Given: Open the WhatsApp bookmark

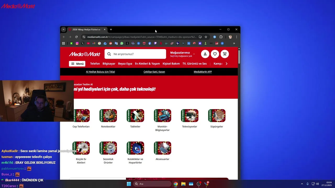Looking at the screenshot, I should click(x=122, y=43).
